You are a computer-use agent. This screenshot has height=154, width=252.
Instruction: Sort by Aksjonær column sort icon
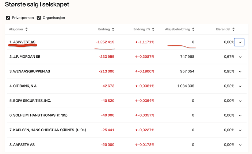point(27,29)
